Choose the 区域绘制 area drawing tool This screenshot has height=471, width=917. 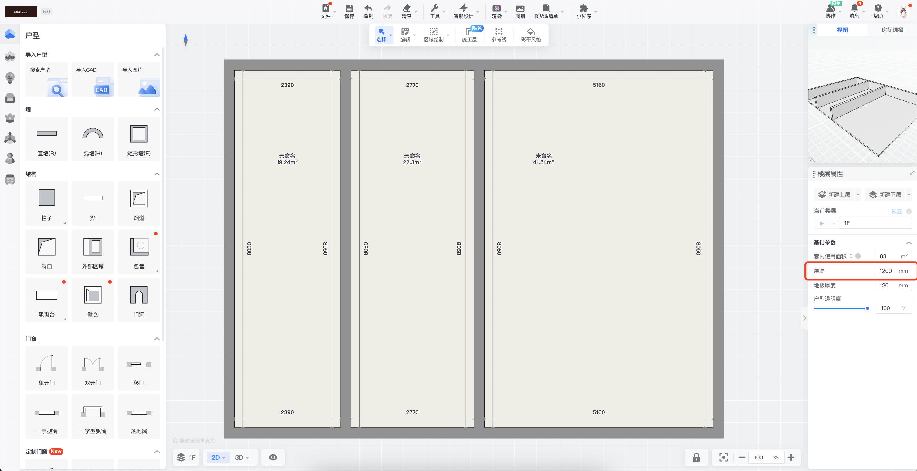tap(433, 35)
